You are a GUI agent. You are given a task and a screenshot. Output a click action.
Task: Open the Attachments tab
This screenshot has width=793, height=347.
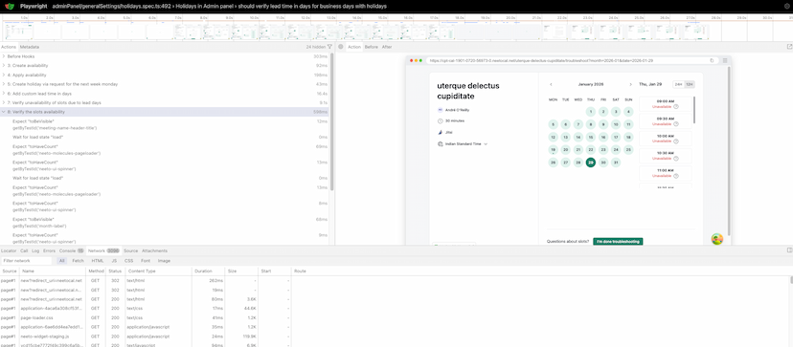[x=154, y=250]
